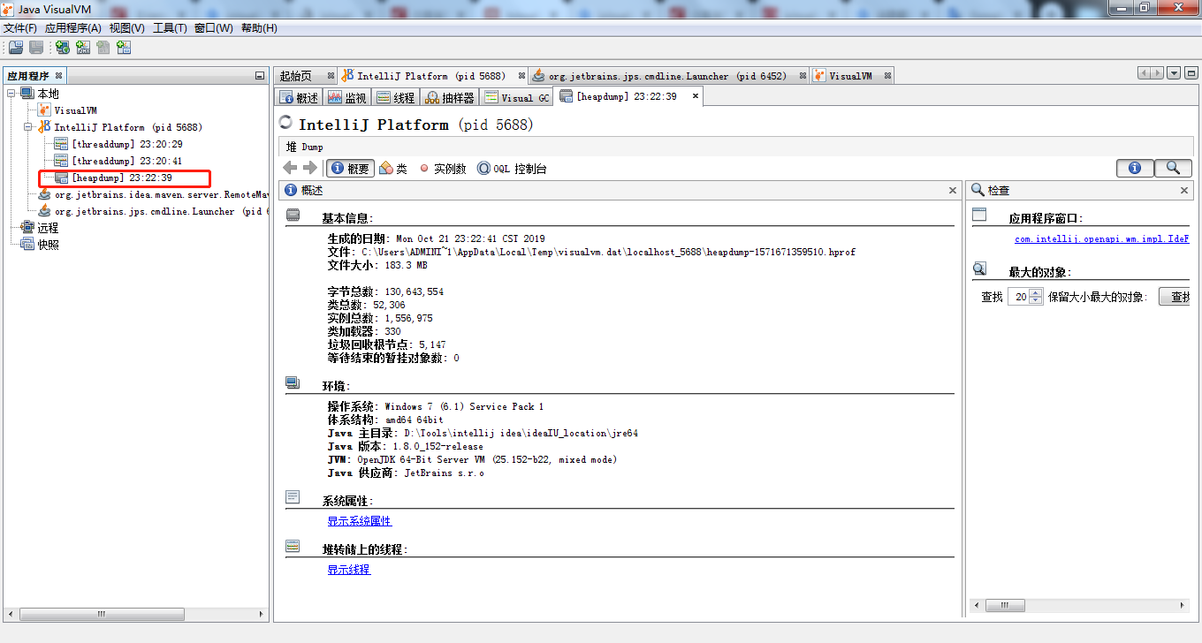1202x643 pixels.
Task: Select the VisualVM application tree entry
Action: click(67, 110)
